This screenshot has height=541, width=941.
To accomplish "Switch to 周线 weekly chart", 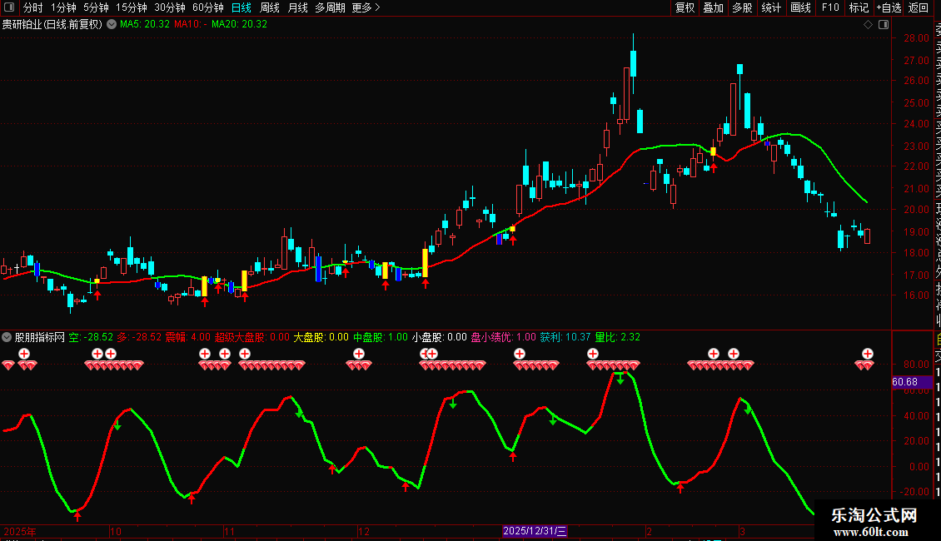I will point(270,7).
